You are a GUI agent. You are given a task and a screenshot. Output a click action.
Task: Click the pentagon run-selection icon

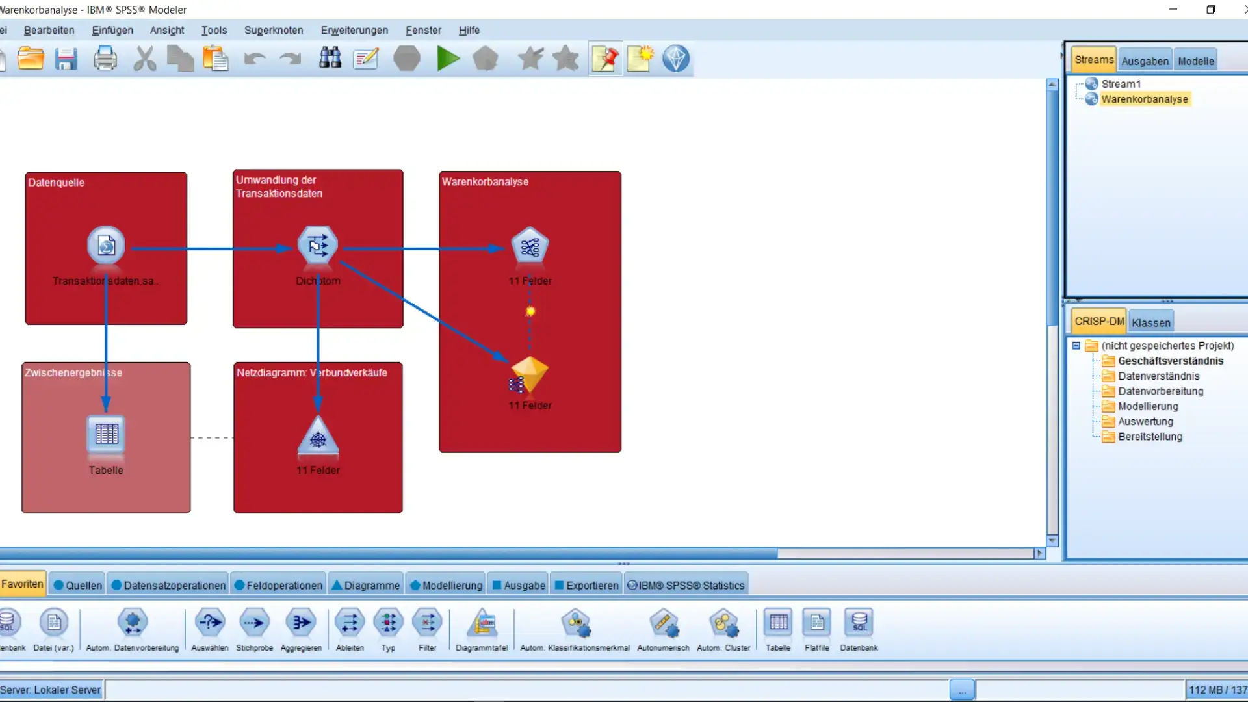point(486,58)
